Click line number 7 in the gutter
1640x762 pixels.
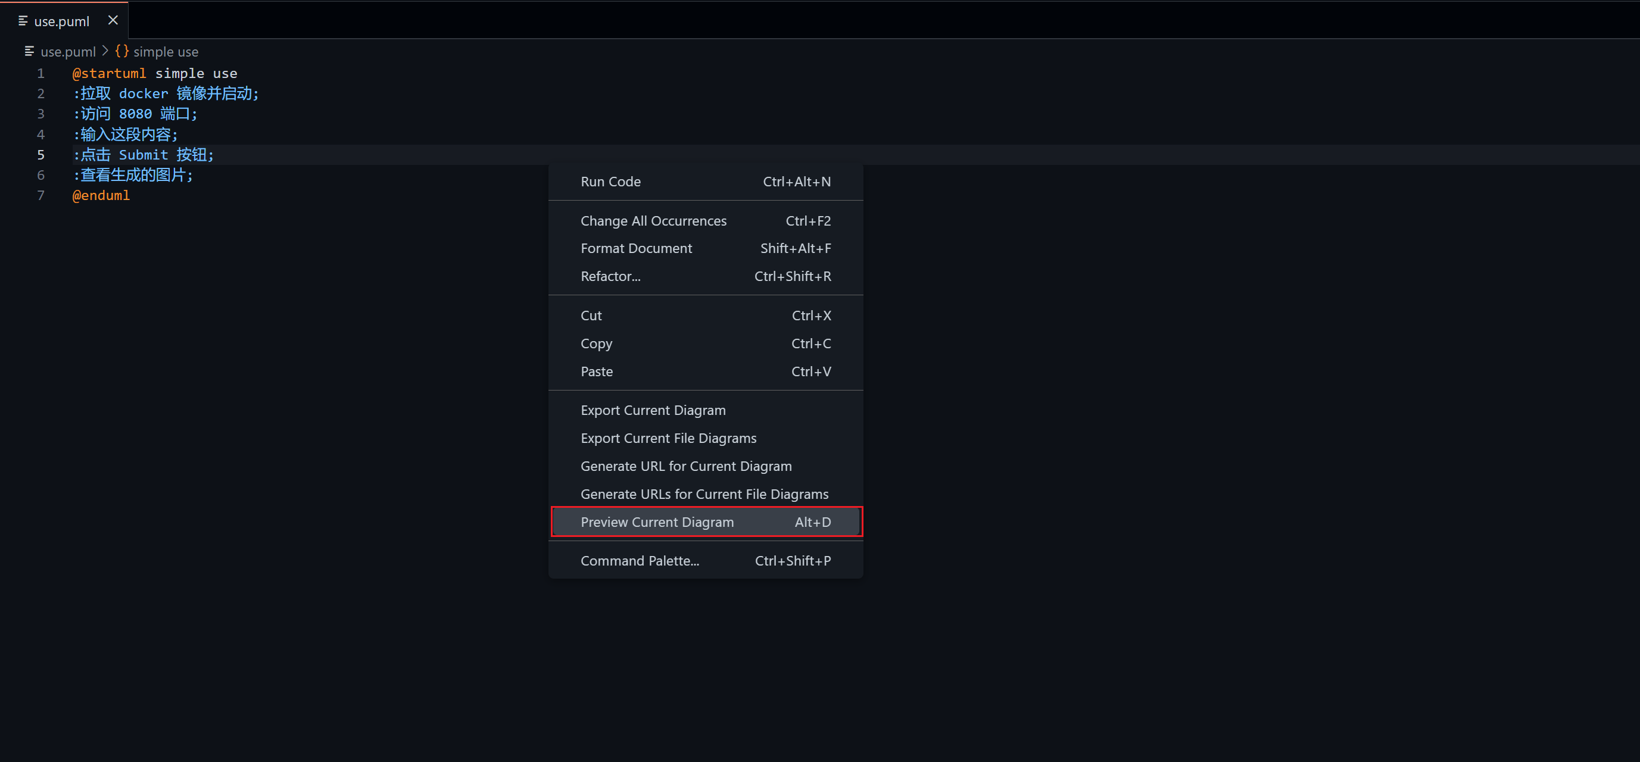pos(40,195)
